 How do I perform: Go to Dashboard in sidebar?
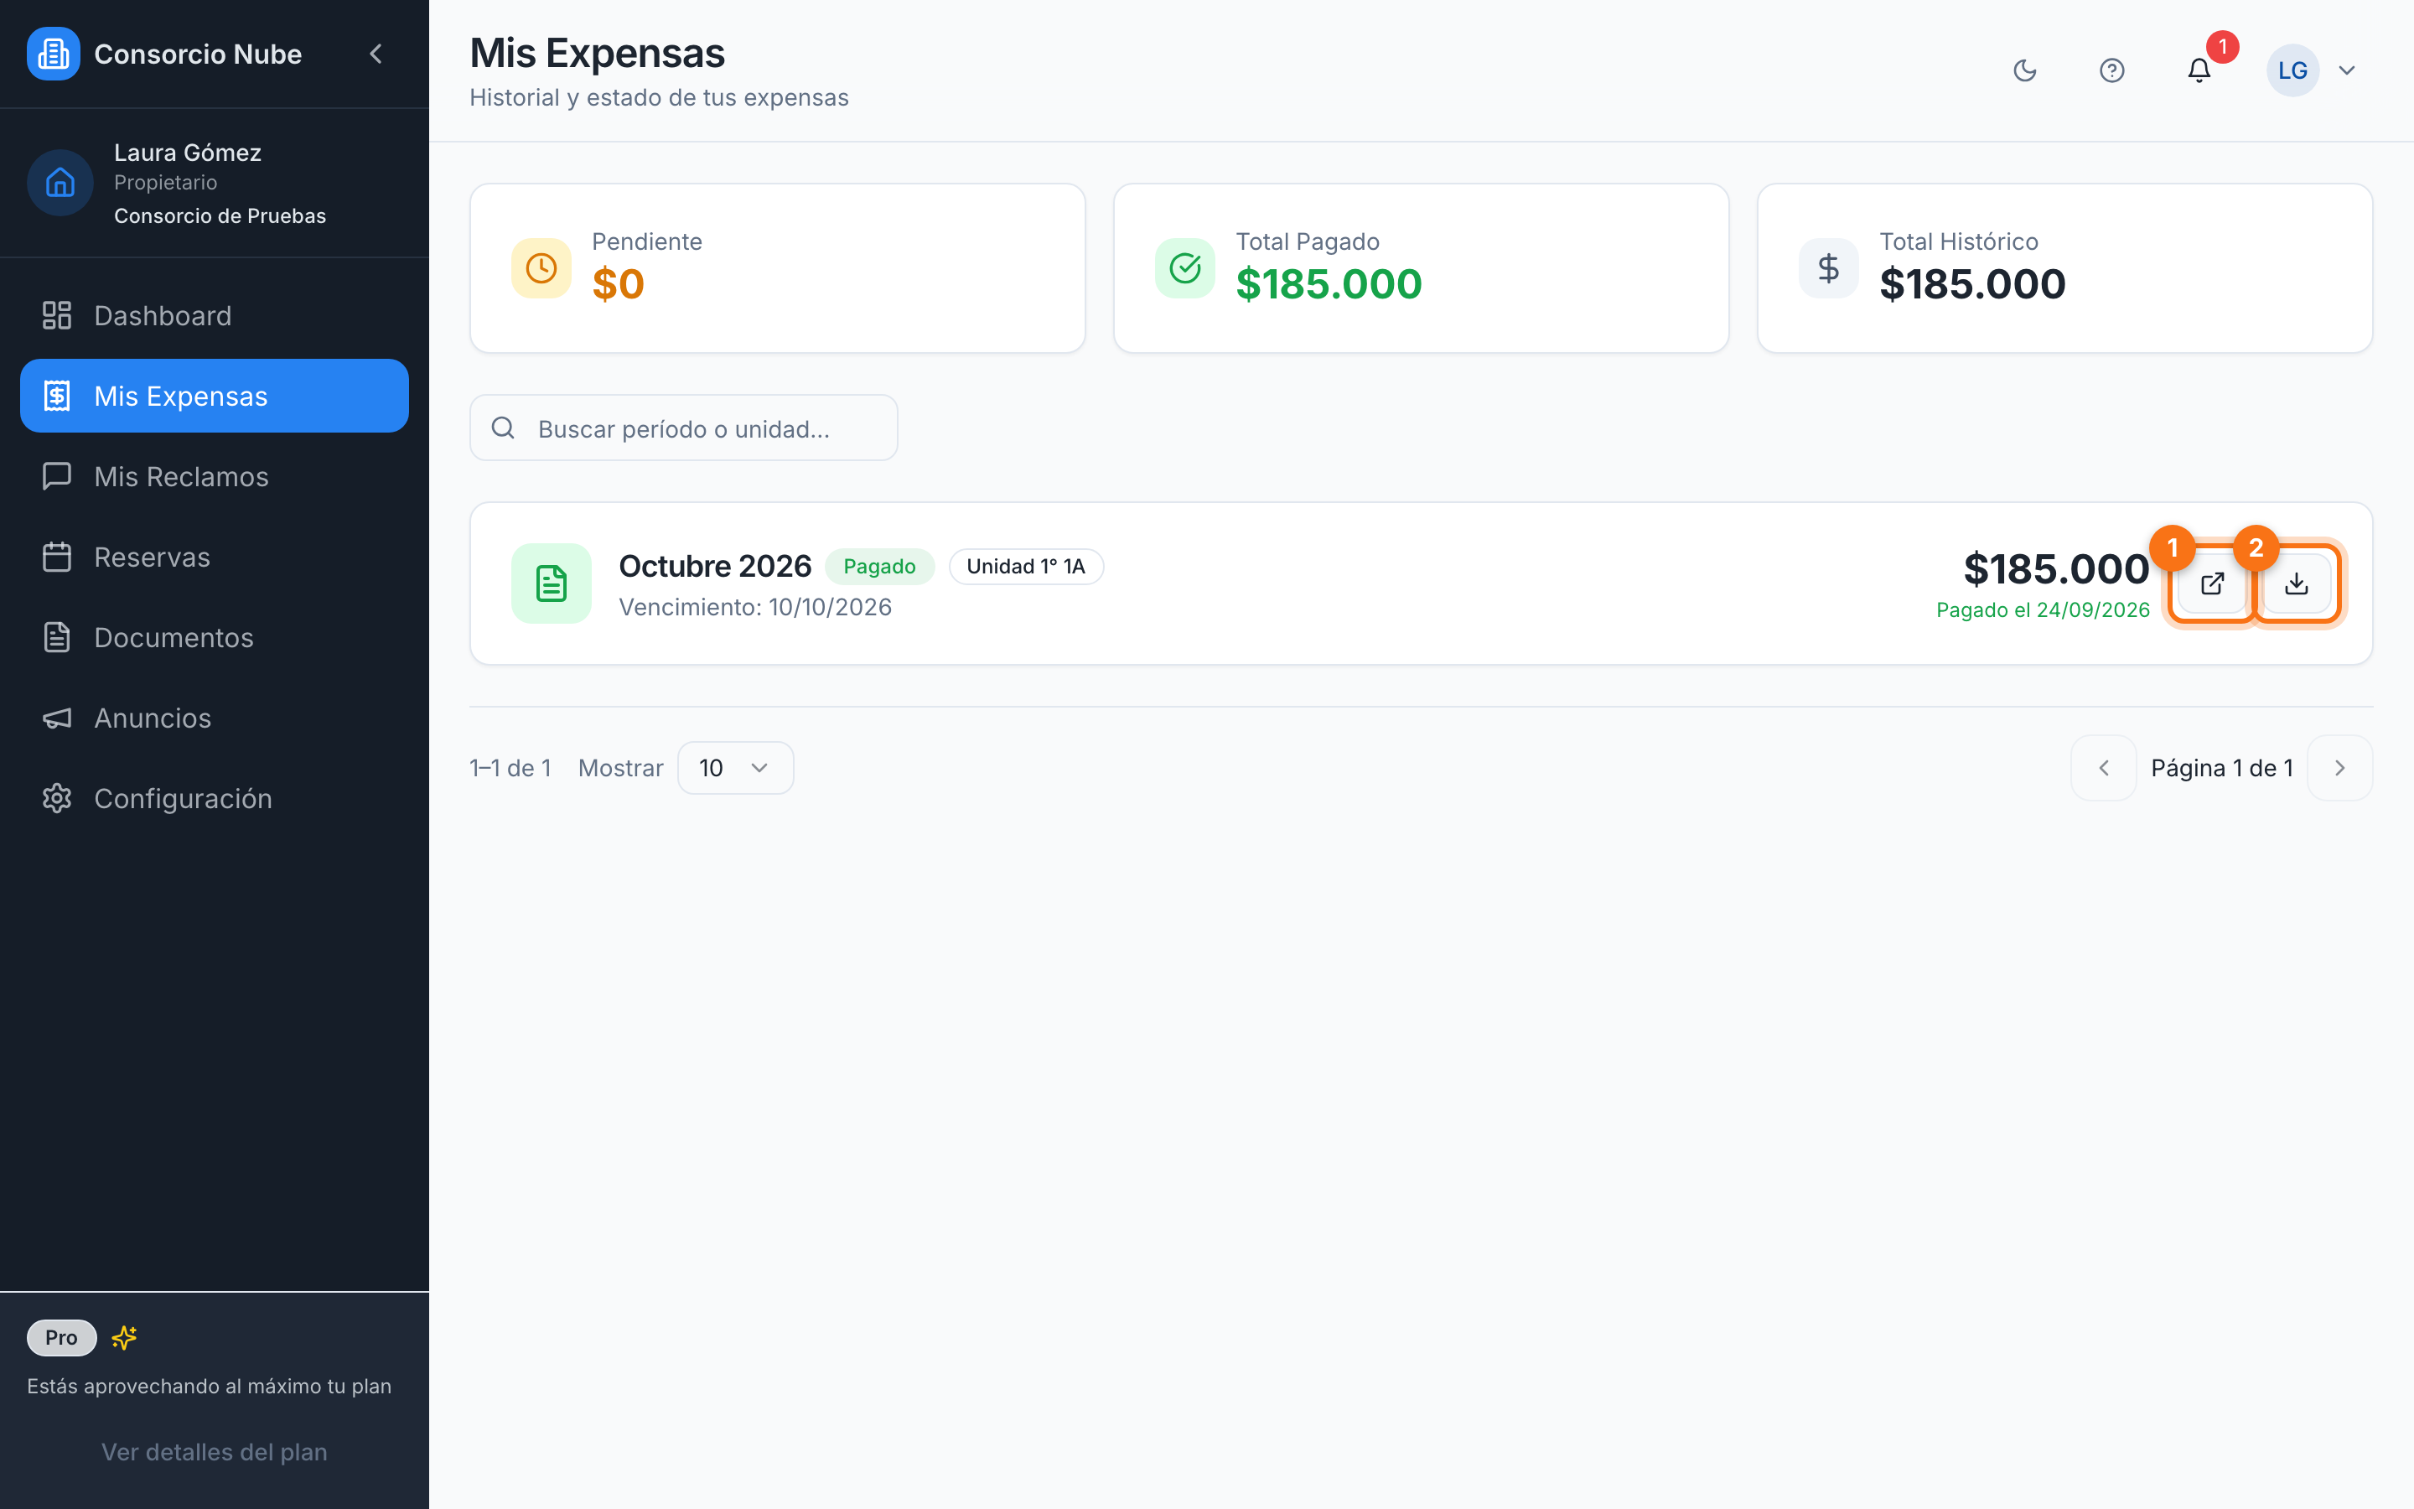tap(215, 315)
